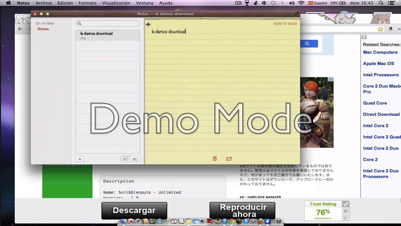Add a new note with the plus button

coord(80,159)
